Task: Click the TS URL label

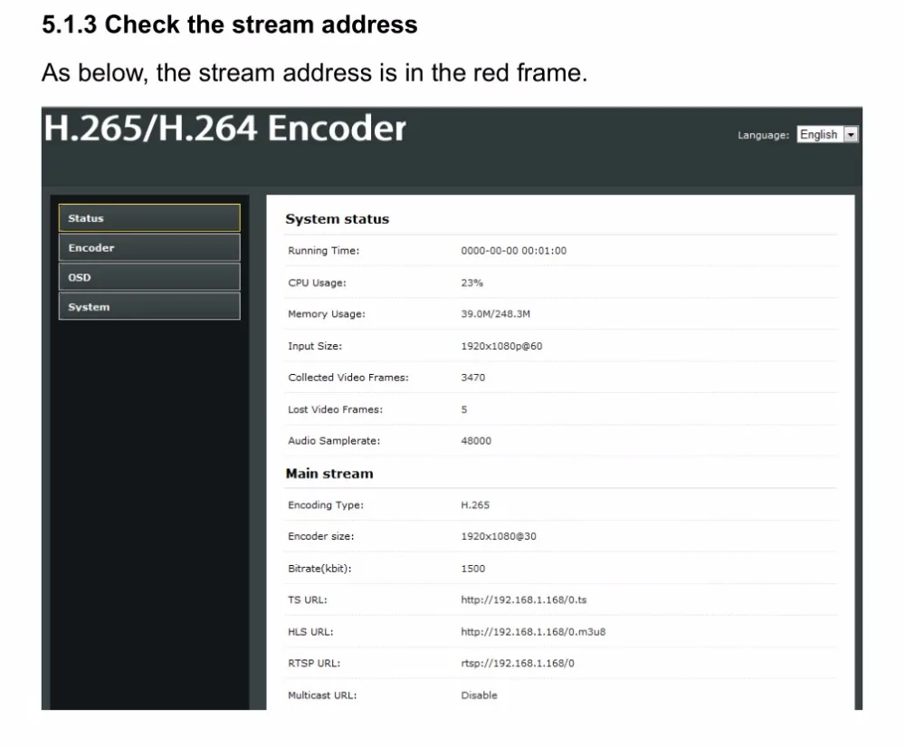Action: click(308, 599)
